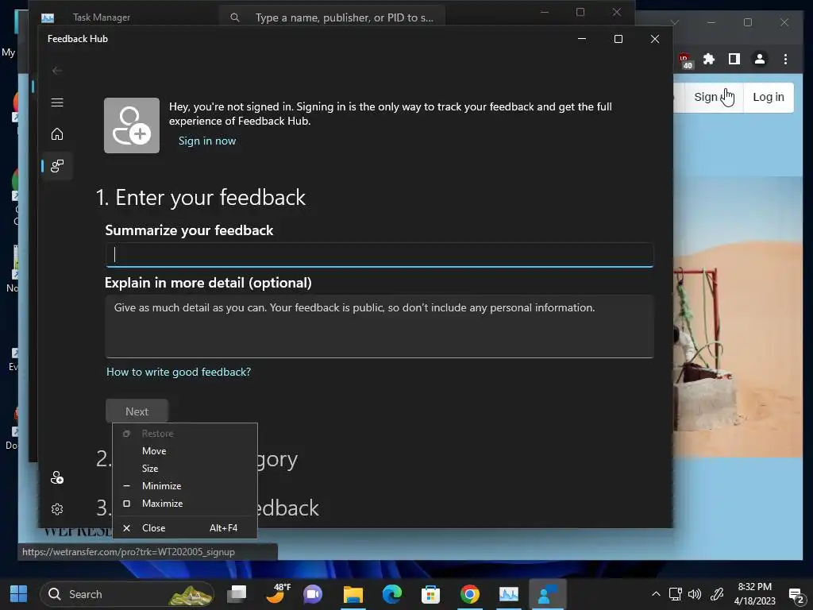Open Teams Chat taskbar icon
813x610 pixels.
[313, 594]
